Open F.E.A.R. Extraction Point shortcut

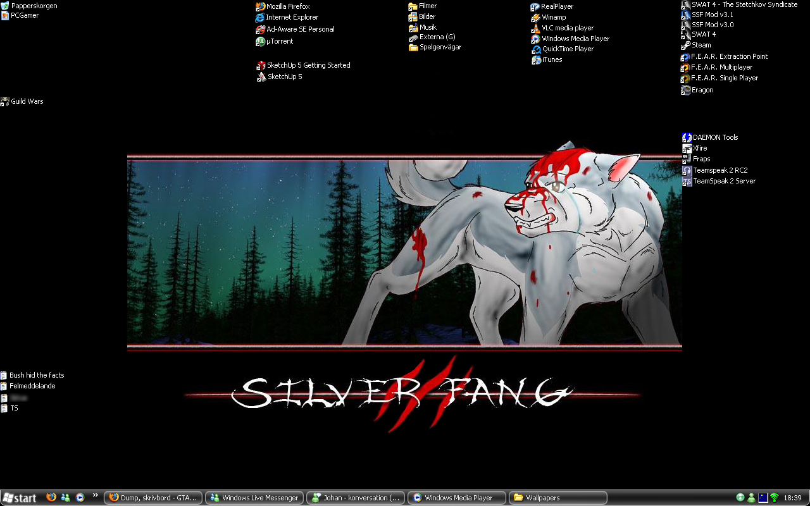pyautogui.click(x=725, y=56)
